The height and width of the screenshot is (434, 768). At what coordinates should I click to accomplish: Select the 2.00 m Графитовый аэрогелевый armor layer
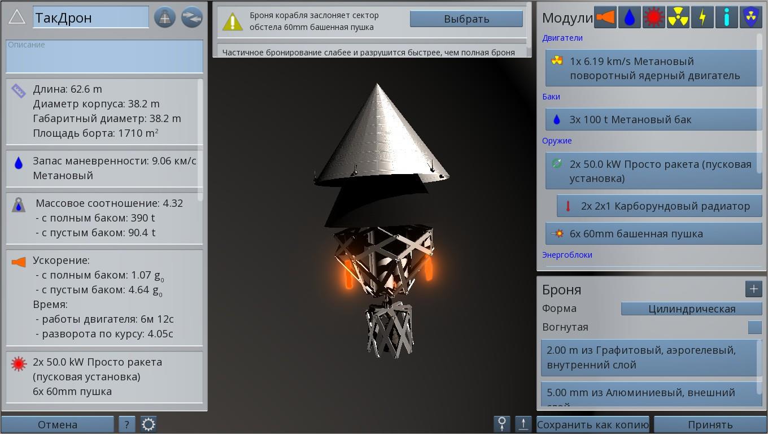(651, 358)
